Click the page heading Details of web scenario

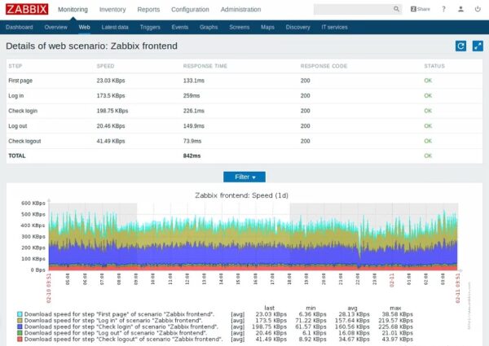[x=91, y=46]
